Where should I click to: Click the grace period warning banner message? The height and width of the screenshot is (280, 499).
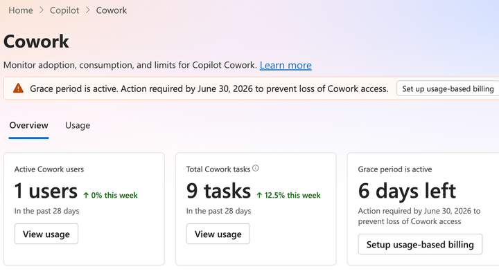tap(209, 88)
